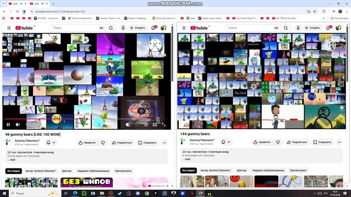Go to the left YouTube home logo
This screenshot has height=197, width=351.
pyautogui.click(x=24, y=28)
